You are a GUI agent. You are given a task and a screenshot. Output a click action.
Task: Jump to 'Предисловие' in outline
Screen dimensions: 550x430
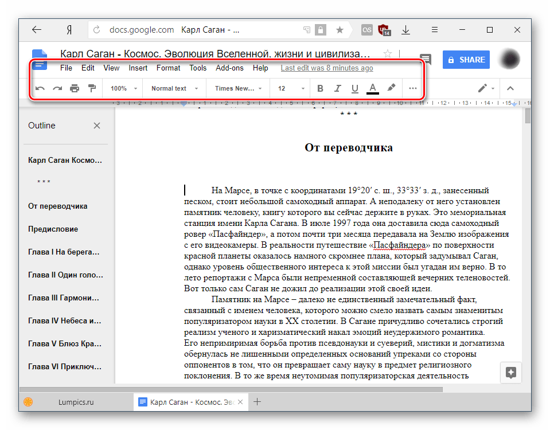click(53, 229)
